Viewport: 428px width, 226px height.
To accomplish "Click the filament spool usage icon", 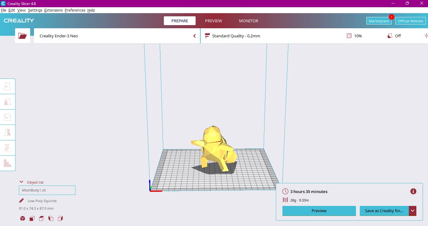I will click(x=285, y=200).
